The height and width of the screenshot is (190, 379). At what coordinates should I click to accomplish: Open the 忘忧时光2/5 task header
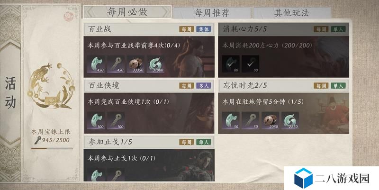(283, 86)
